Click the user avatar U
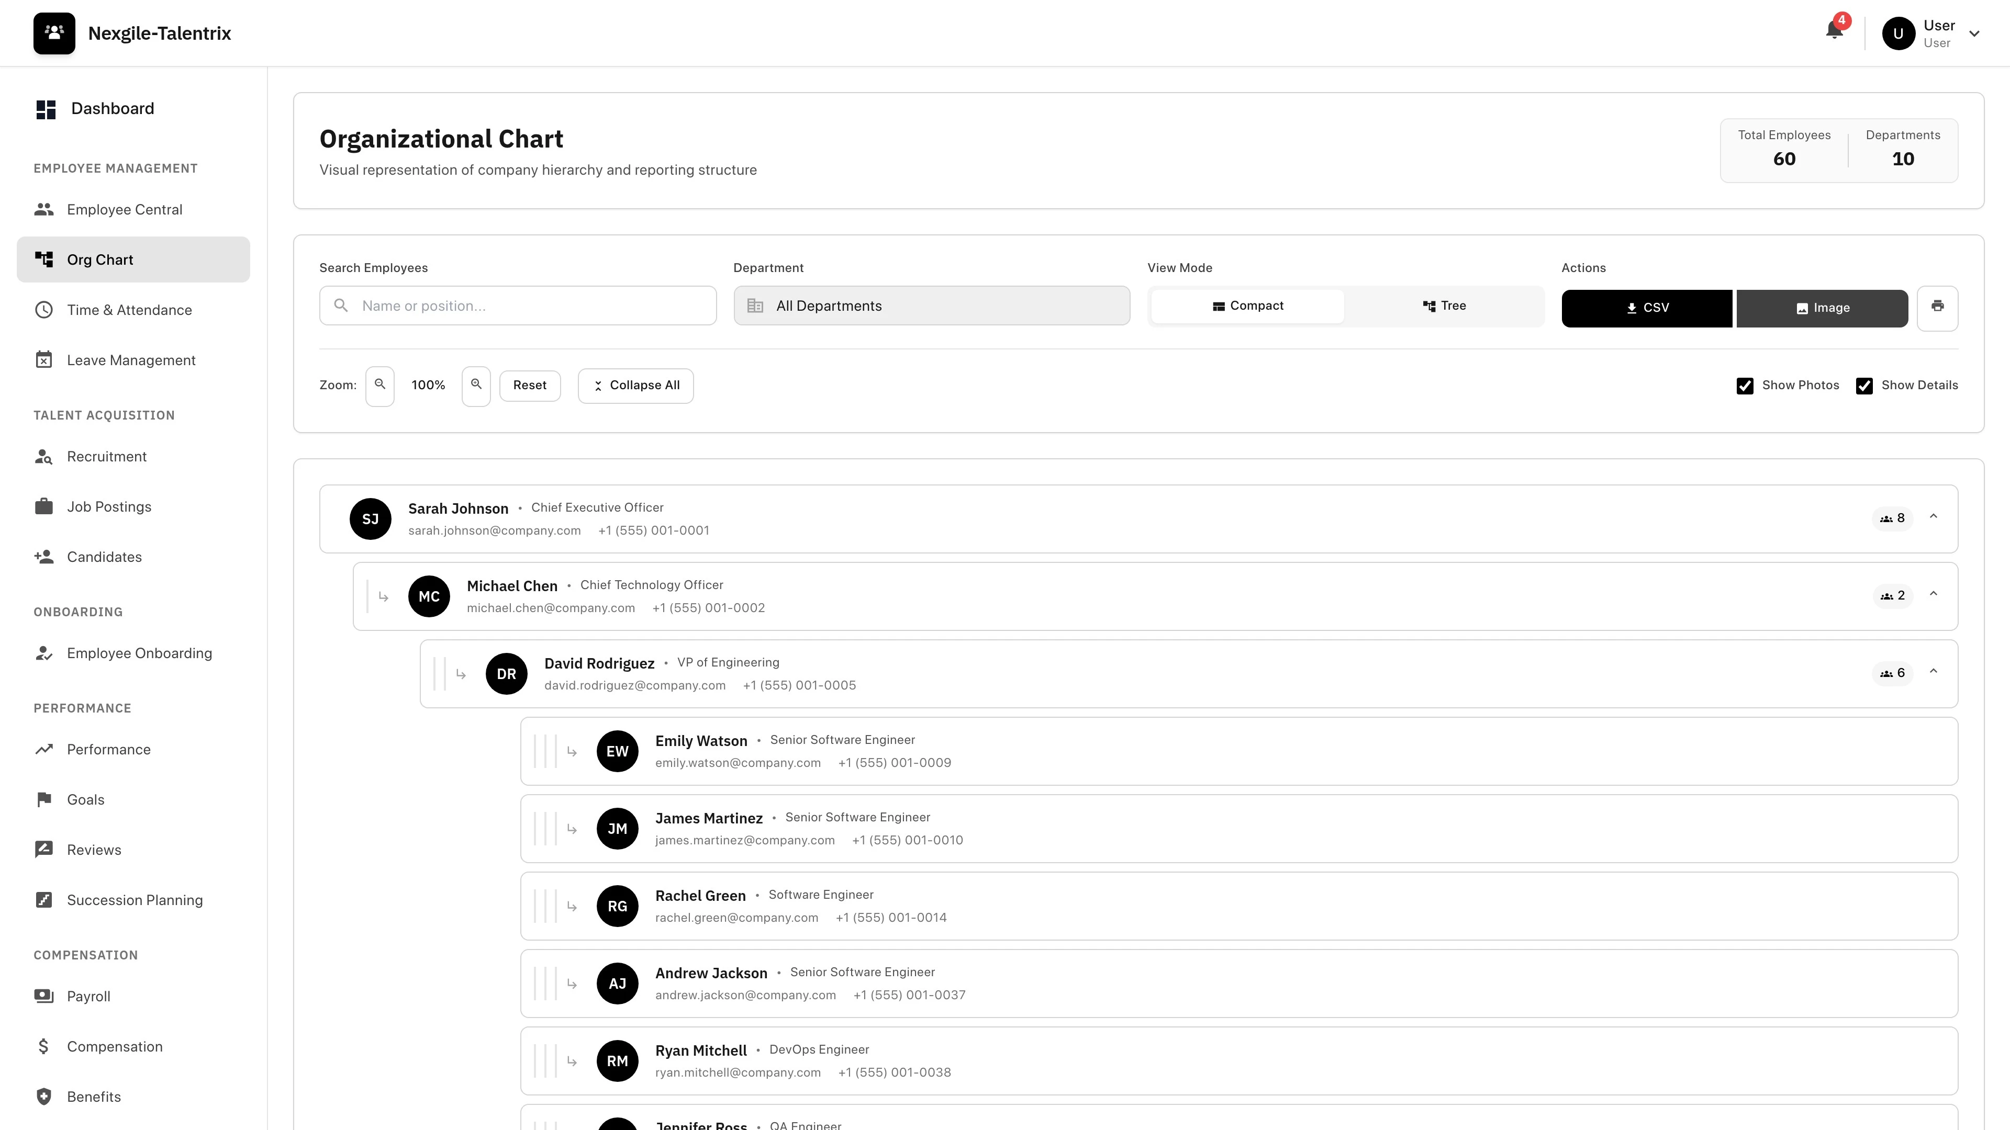The height and width of the screenshot is (1130, 2010). [1899, 33]
